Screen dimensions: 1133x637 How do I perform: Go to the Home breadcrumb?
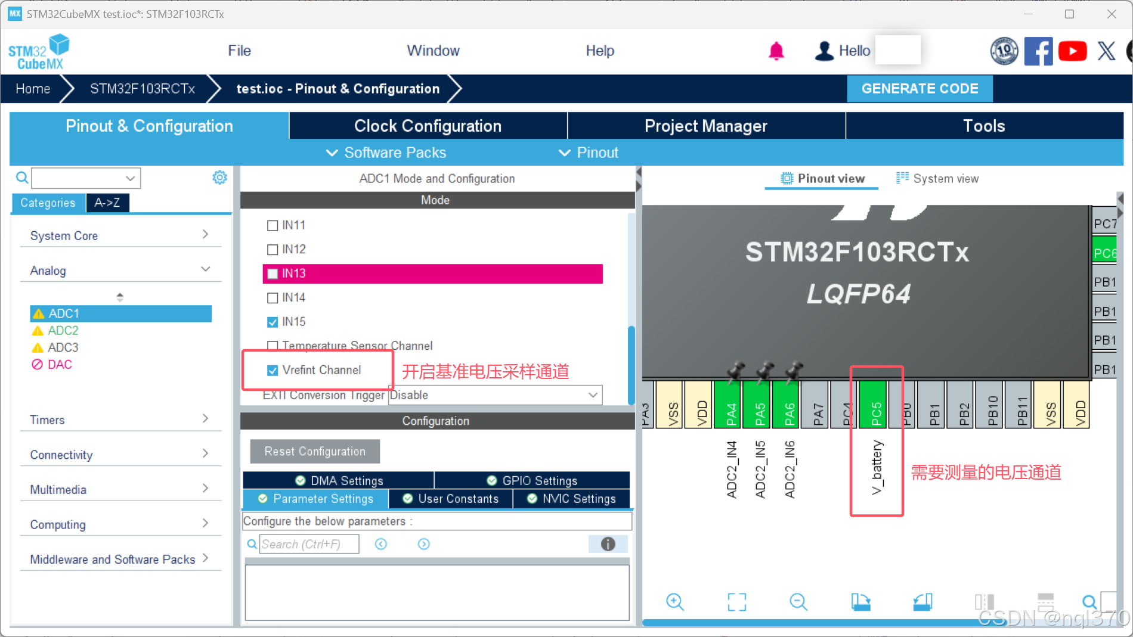33,89
